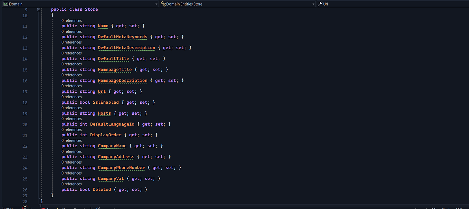Collapse the Store class with the minus expander
469x209 pixels.
tap(38, 9)
